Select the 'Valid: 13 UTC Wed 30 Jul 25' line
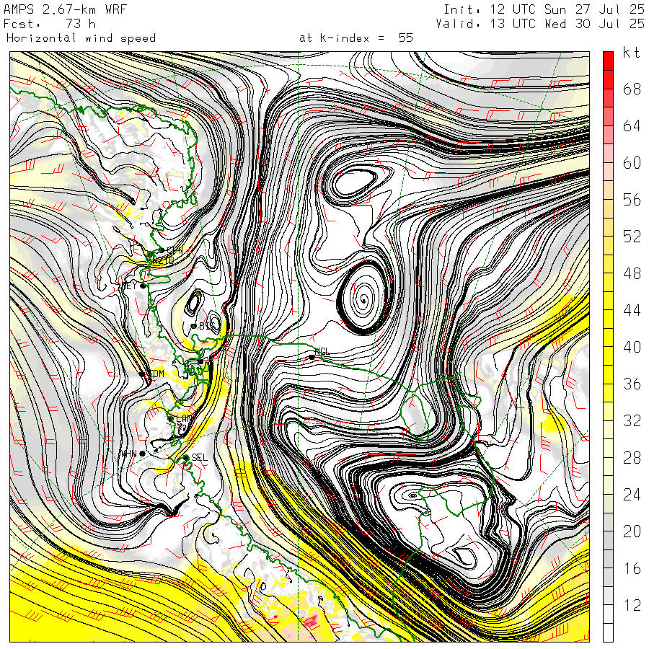The width and height of the screenshot is (649, 649). click(x=540, y=24)
